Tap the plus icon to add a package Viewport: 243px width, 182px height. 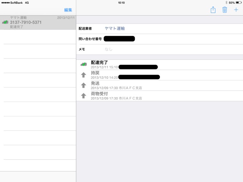pyautogui.click(x=236, y=10)
